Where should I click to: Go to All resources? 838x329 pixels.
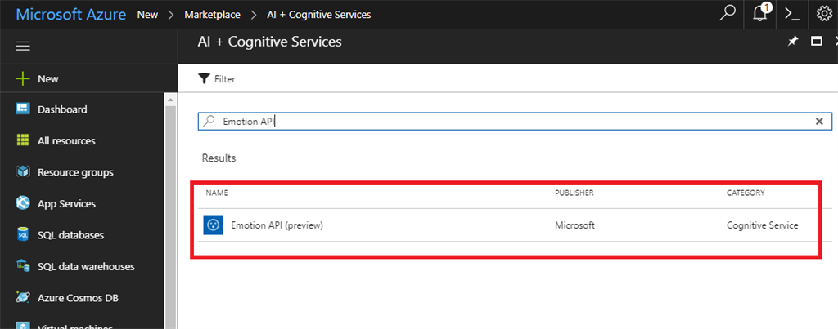65,141
